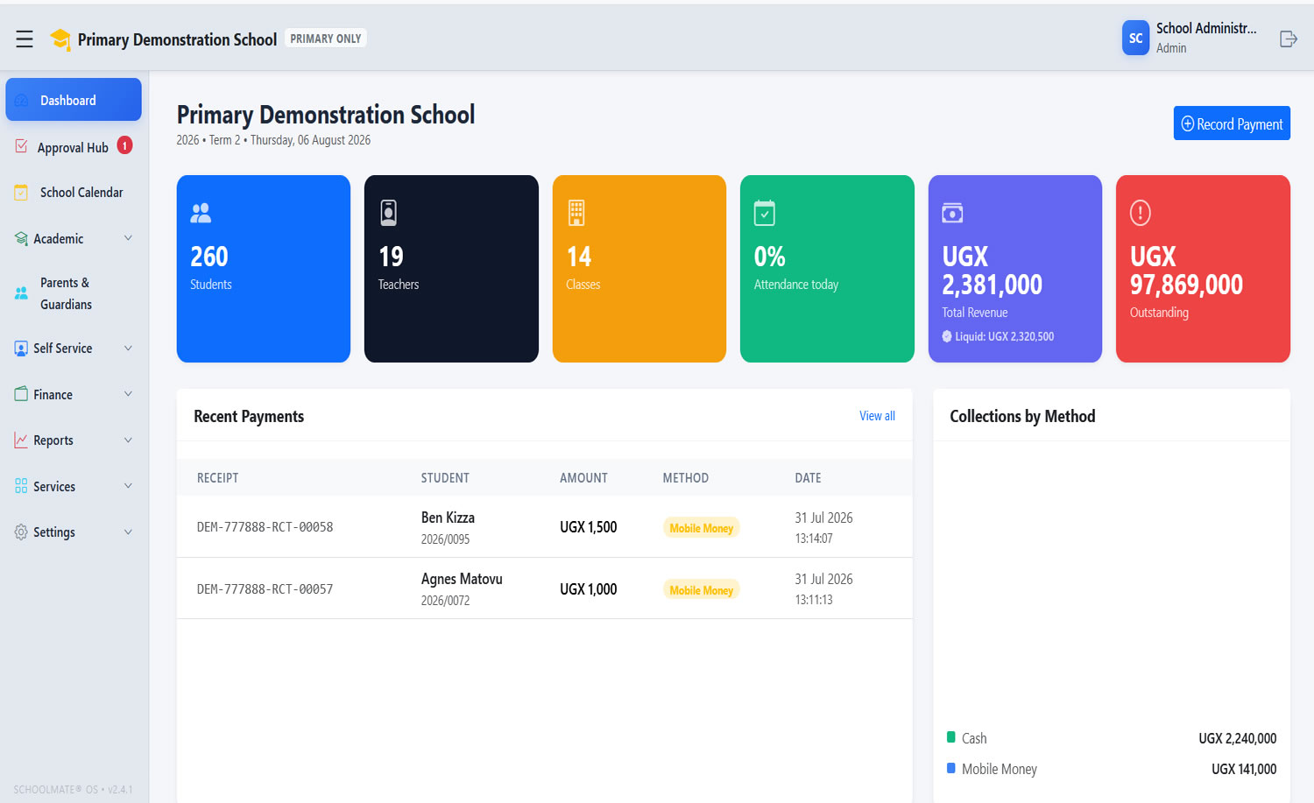Expand the Reports menu chevron
1314x803 pixels.
point(128,440)
